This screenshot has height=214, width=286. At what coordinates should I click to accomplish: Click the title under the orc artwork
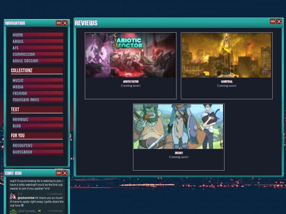coord(179,153)
